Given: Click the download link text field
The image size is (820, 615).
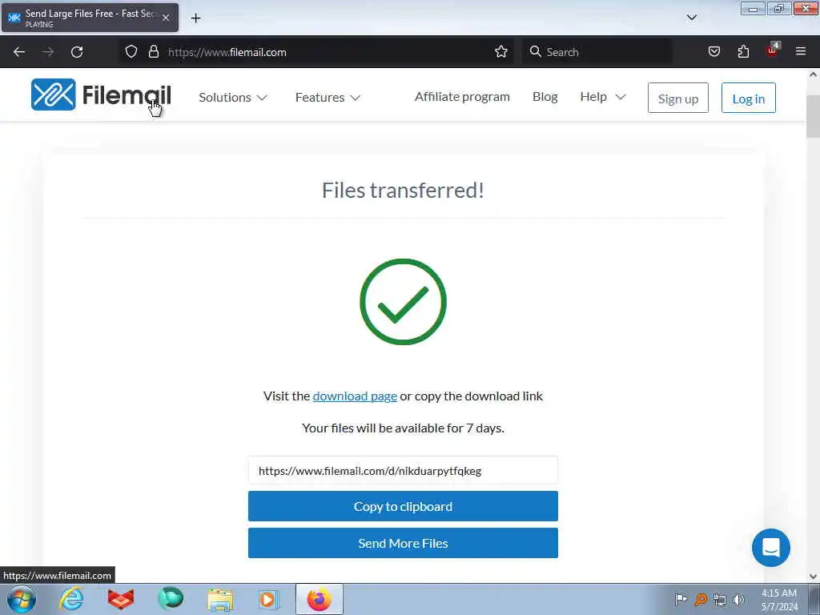Looking at the screenshot, I should (x=403, y=471).
